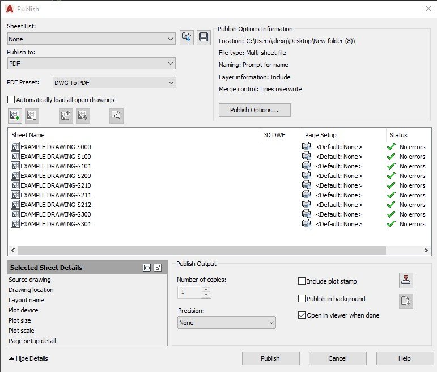Image resolution: width=437 pixels, height=372 pixels.
Task: Click the Publish button
Action: [270, 358]
